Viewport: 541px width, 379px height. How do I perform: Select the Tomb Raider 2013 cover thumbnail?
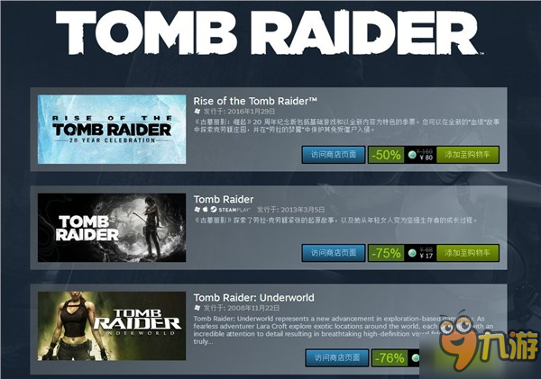click(x=112, y=228)
